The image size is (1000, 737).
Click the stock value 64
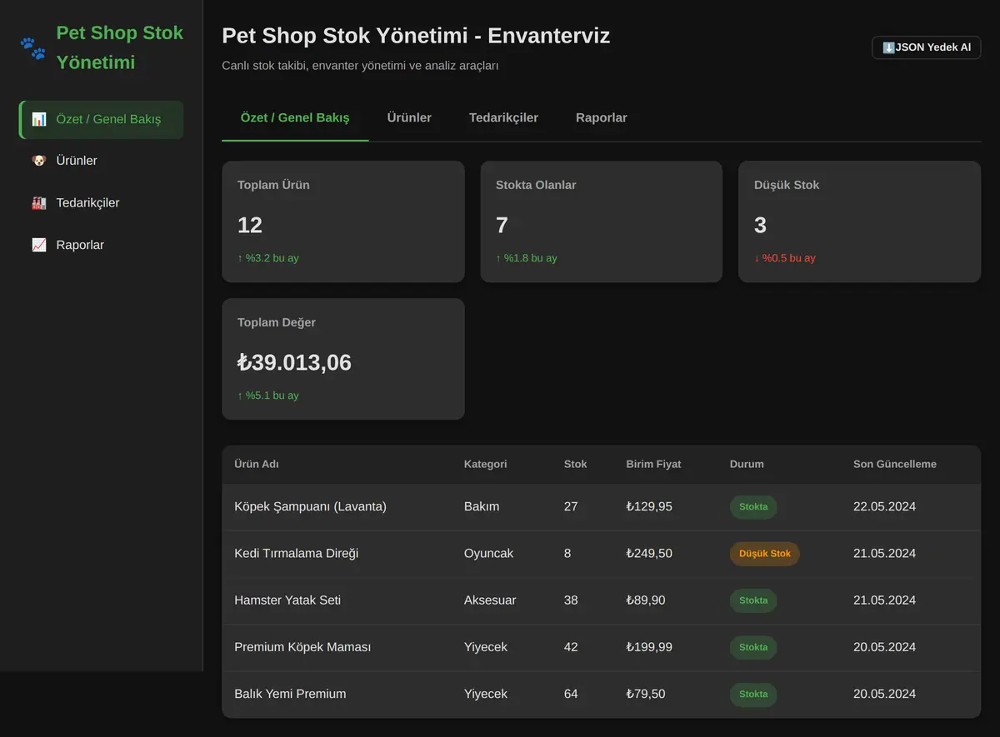(571, 694)
